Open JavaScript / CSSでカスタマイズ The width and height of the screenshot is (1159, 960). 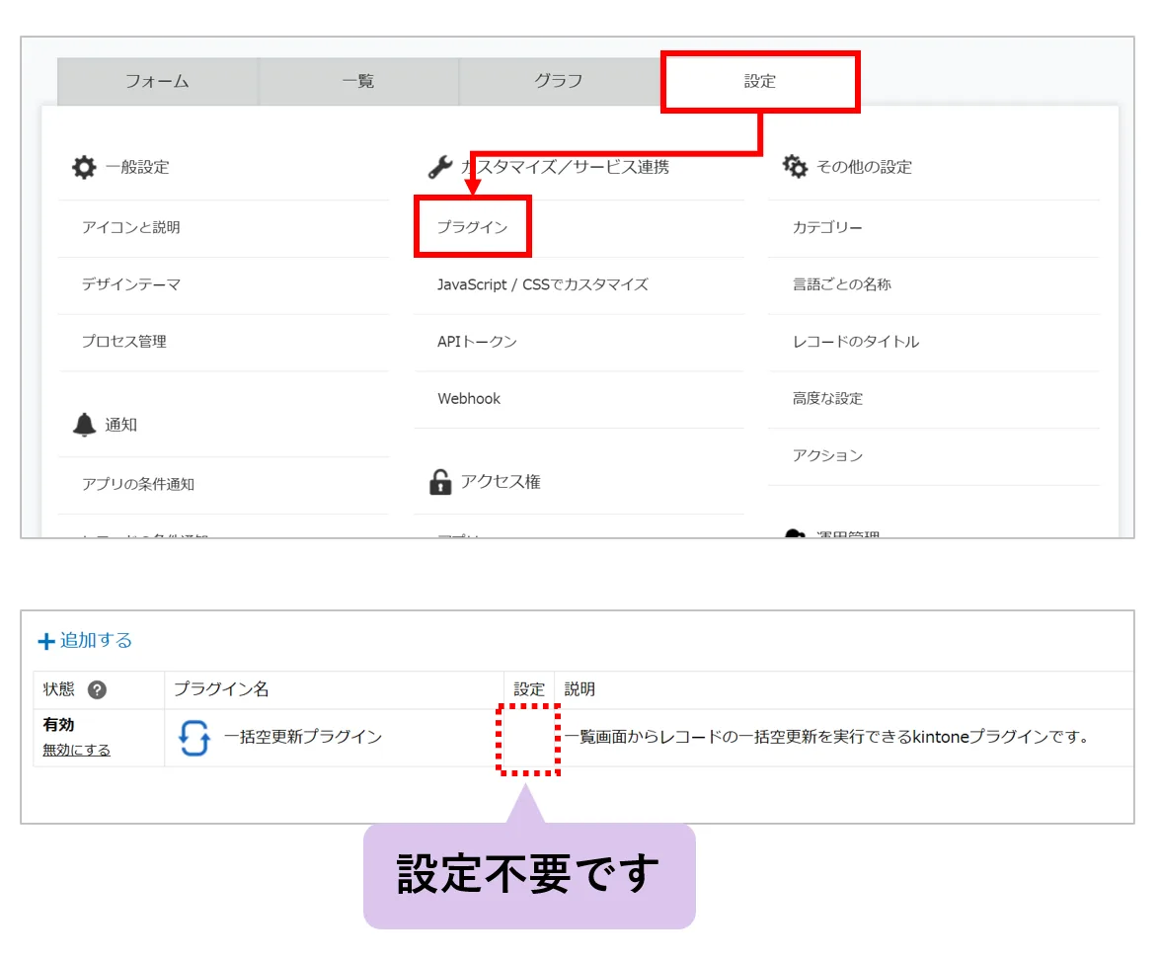coord(543,284)
